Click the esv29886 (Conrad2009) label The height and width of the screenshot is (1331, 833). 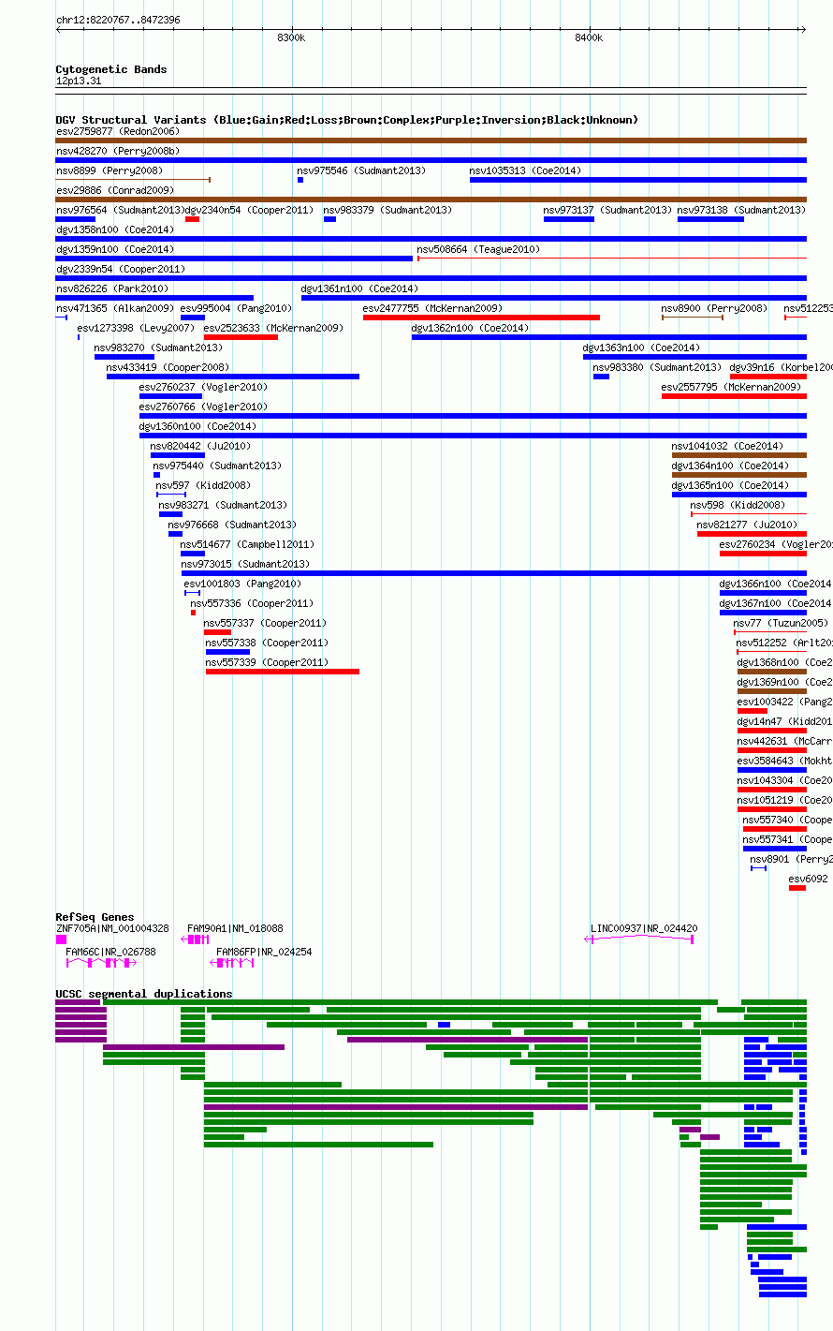(x=115, y=190)
